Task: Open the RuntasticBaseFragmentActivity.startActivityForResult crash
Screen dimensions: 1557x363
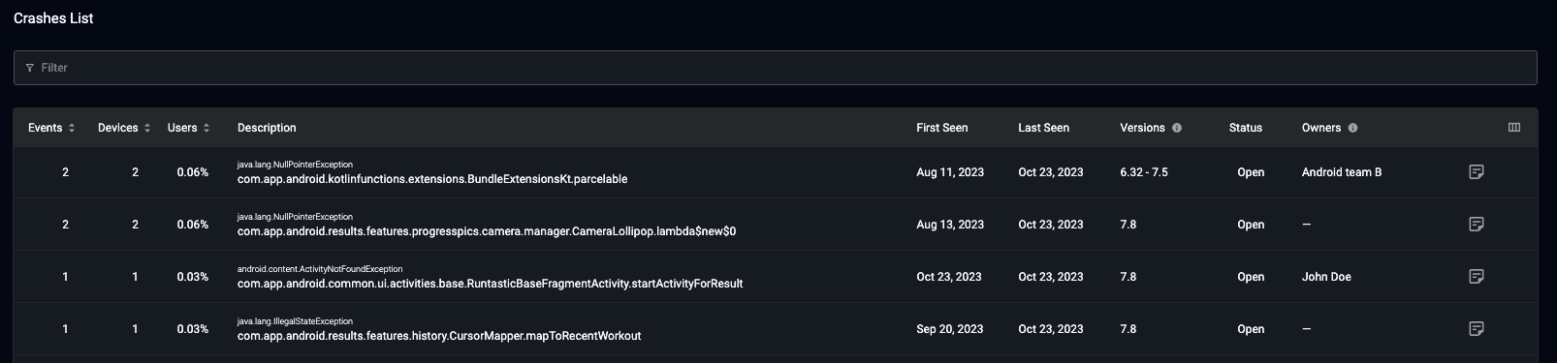Action: (x=490, y=284)
